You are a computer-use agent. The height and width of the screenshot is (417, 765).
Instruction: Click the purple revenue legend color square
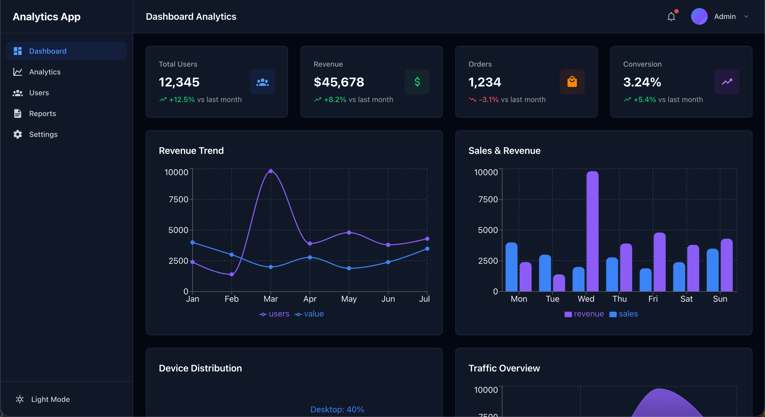[x=568, y=314]
